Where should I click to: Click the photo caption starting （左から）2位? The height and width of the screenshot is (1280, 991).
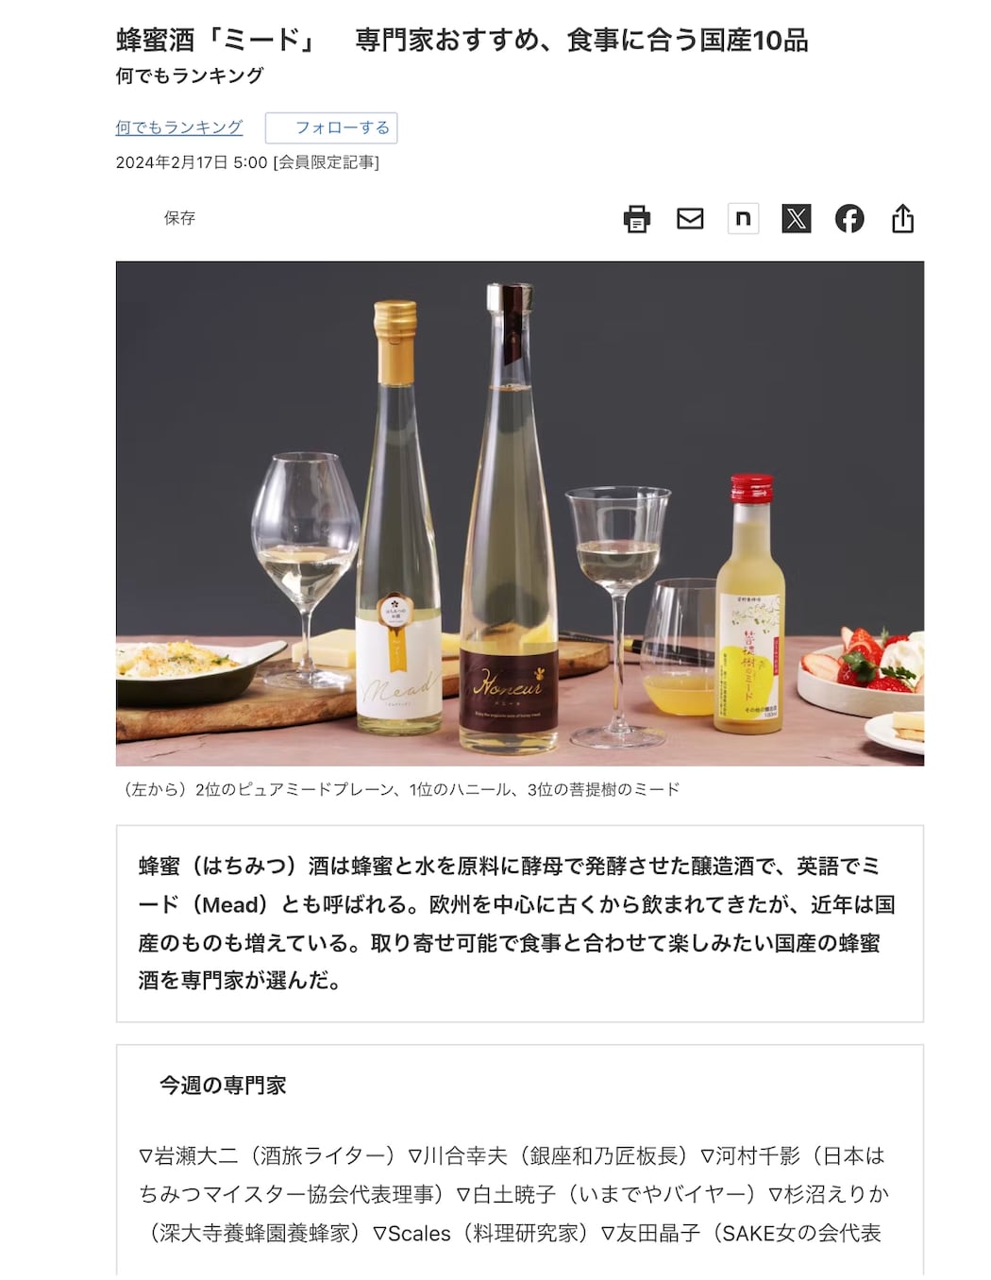tap(400, 789)
